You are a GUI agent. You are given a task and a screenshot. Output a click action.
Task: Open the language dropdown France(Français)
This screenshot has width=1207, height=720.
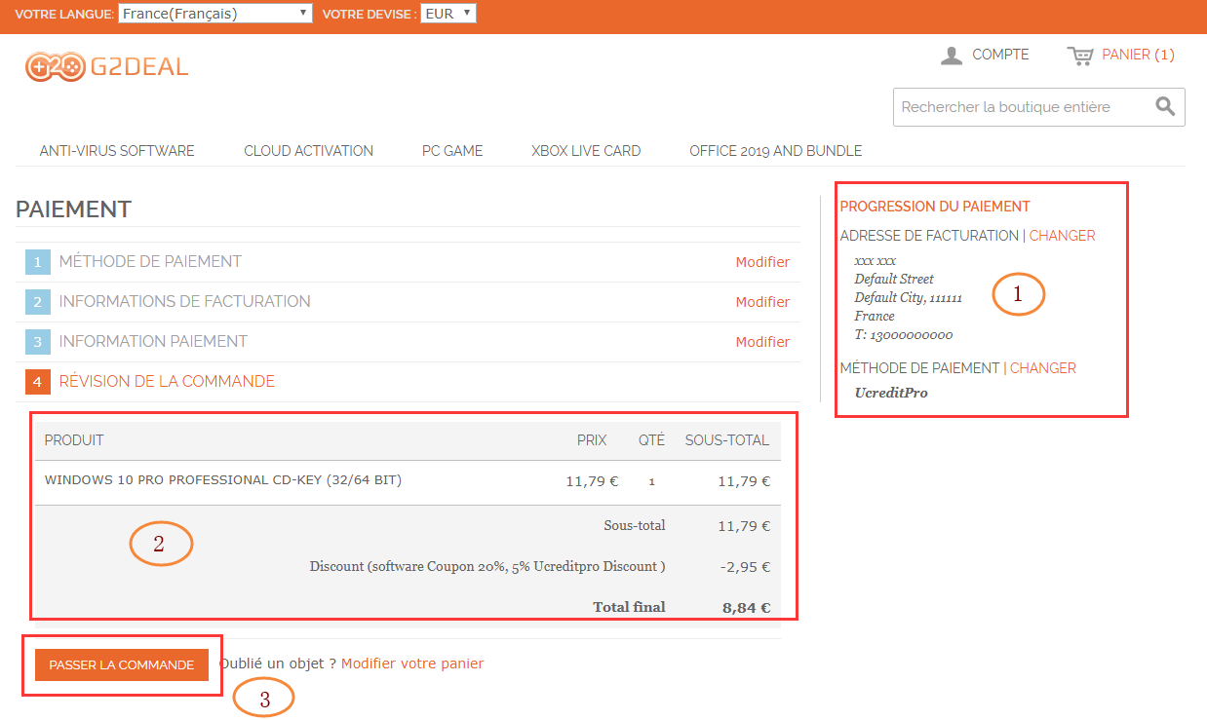(215, 14)
